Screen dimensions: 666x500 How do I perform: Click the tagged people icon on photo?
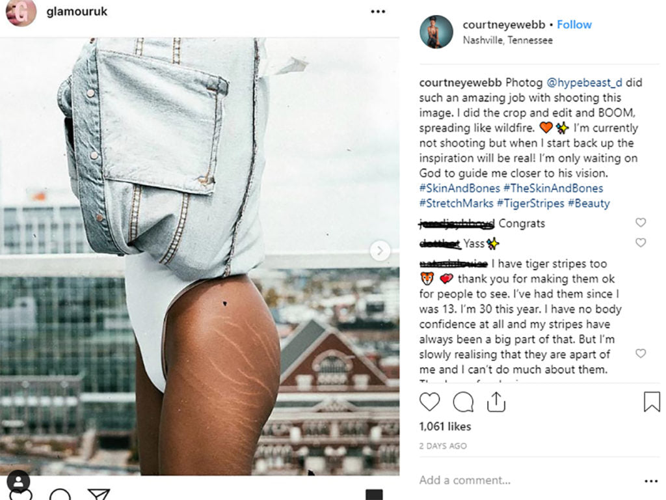[18, 482]
